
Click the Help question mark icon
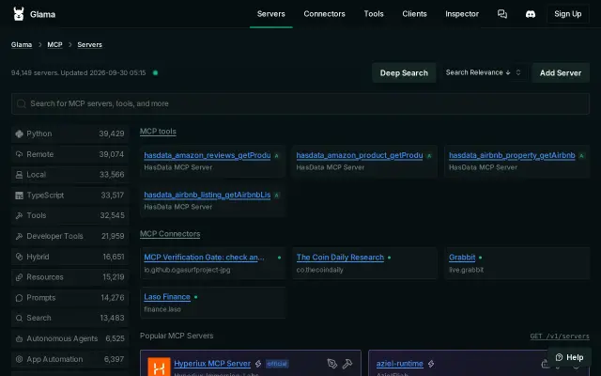560,357
